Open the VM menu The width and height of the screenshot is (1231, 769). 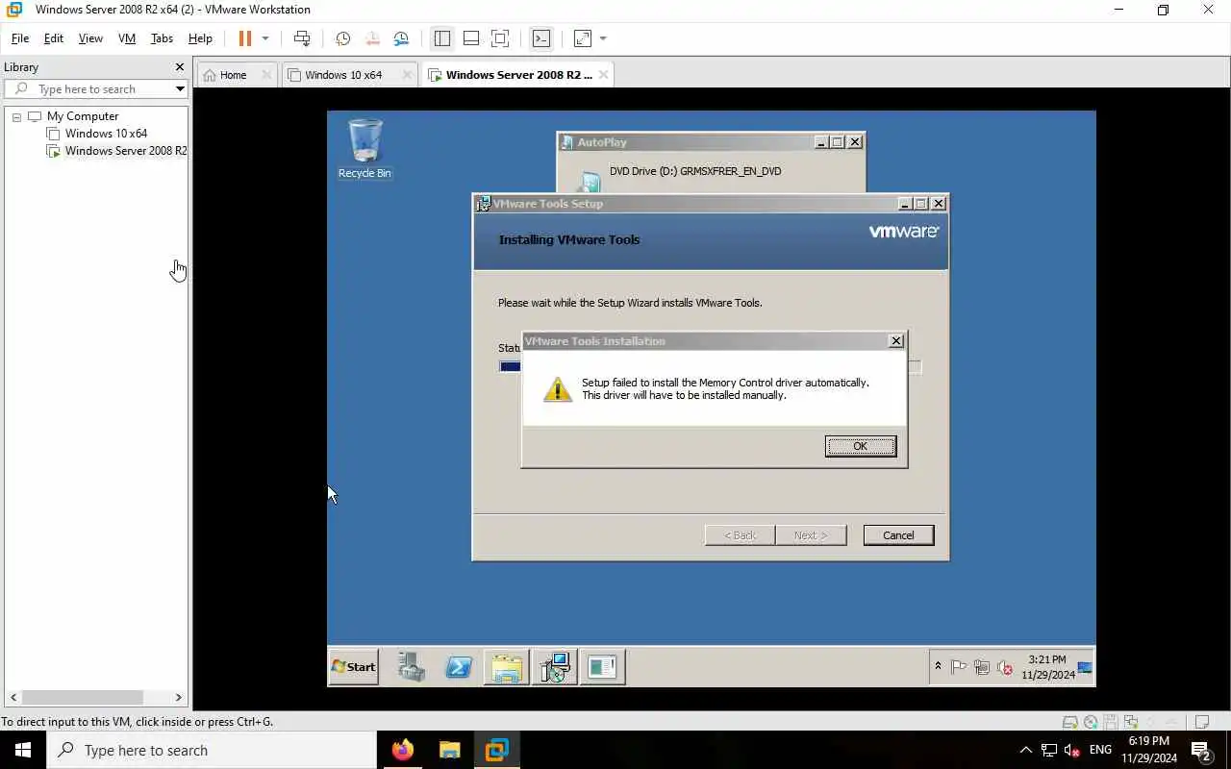click(127, 38)
